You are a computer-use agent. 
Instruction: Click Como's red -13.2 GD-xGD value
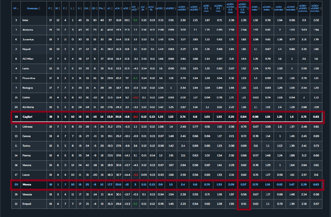tap(135, 98)
